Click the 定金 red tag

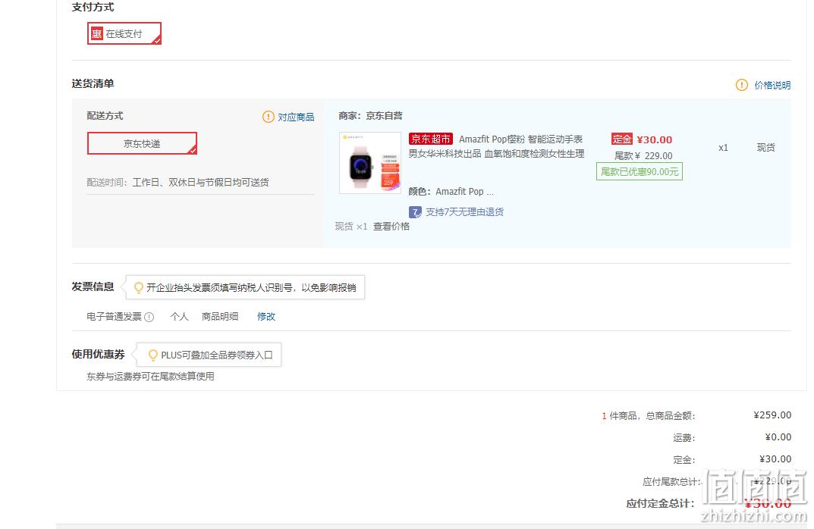[x=621, y=139]
